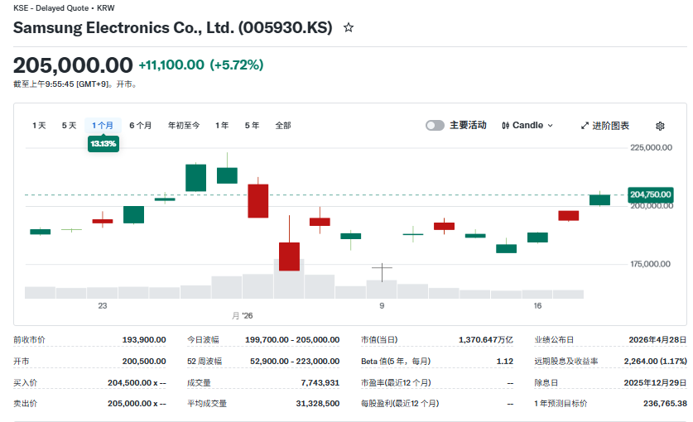Open chart settings gear

(660, 126)
